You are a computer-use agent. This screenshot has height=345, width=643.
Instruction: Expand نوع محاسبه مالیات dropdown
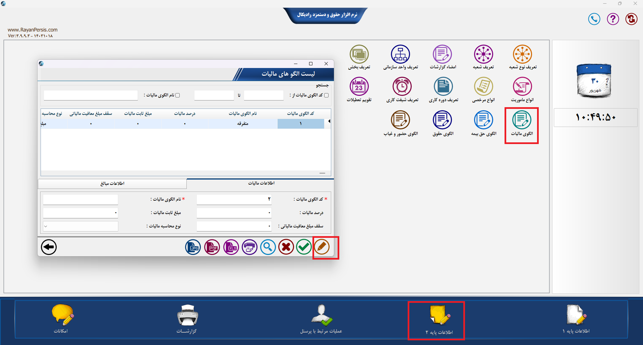pos(46,226)
